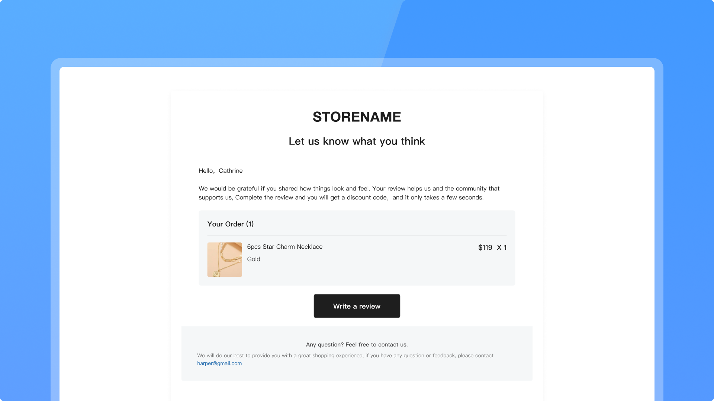714x401 pixels.
Task: Click the Gold variant label
Action: (254, 259)
